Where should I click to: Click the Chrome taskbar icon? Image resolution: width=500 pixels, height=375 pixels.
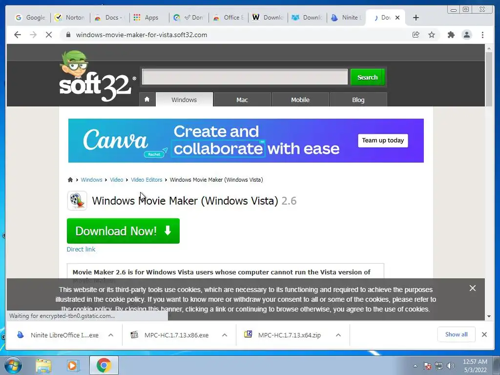(104, 365)
